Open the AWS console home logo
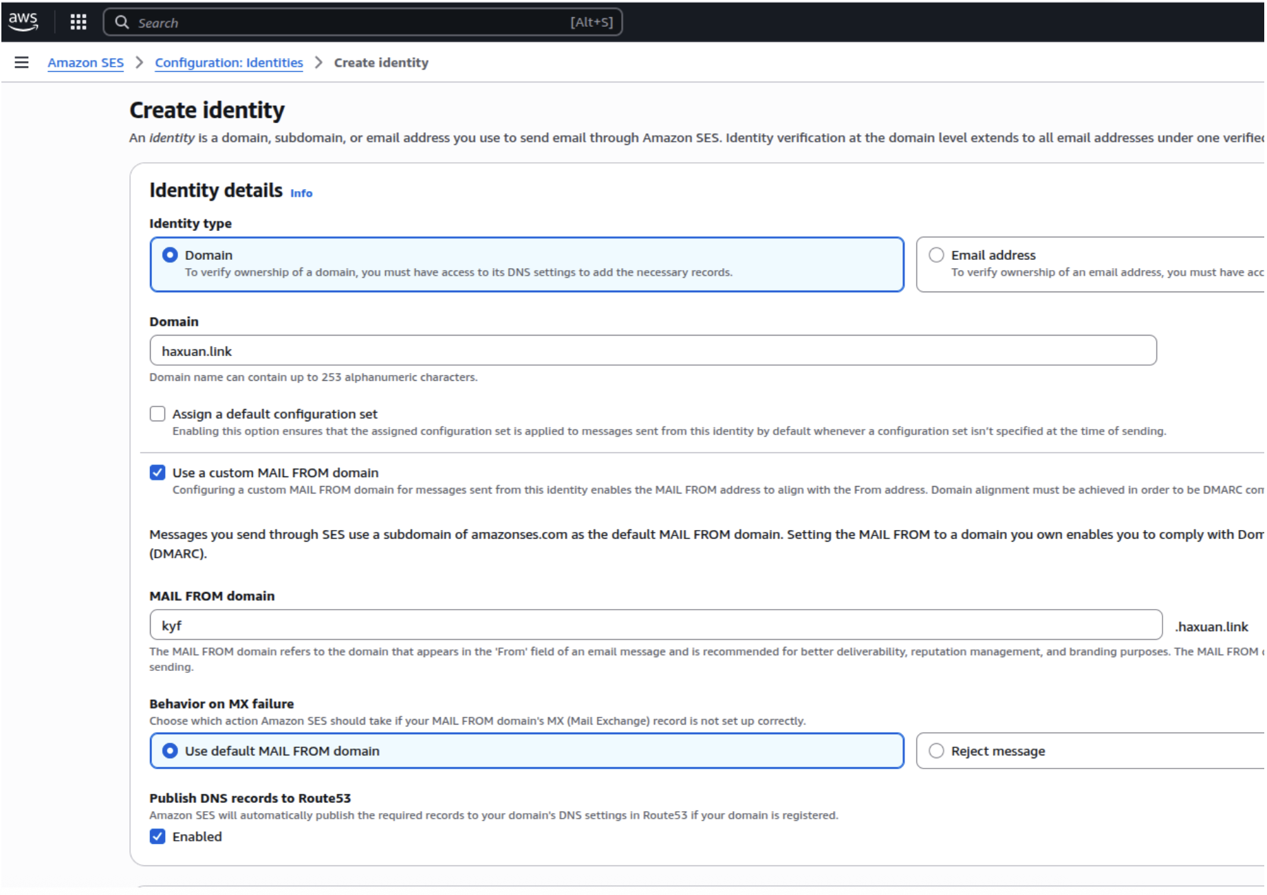 [x=23, y=21]
